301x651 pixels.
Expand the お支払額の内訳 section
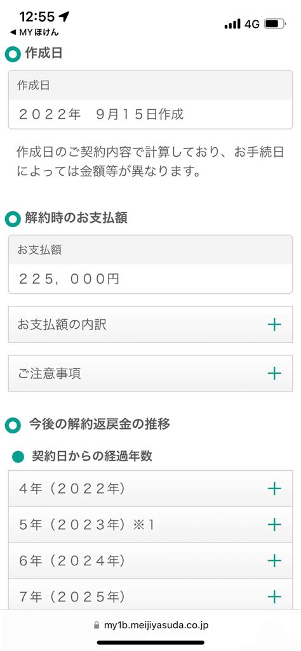(150, 325)
